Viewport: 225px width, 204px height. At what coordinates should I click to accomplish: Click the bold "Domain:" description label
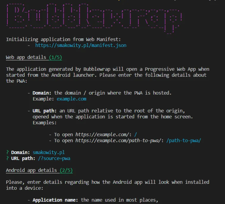tap(42, 93)
